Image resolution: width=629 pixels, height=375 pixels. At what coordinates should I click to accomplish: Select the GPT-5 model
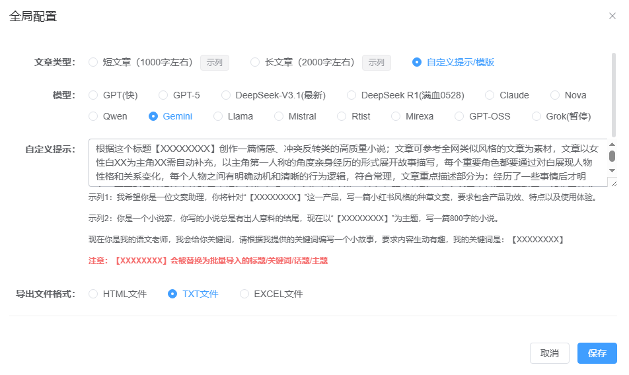click(x=163, y=95)
